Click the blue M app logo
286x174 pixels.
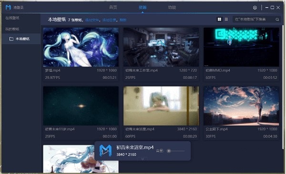pos(8,8)
